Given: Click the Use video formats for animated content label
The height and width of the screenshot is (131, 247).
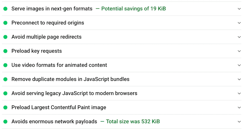Looking at the screenshot, I should (x=59, y=65).
